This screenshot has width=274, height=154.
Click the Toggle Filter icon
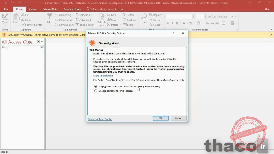[x=78, y=25]
